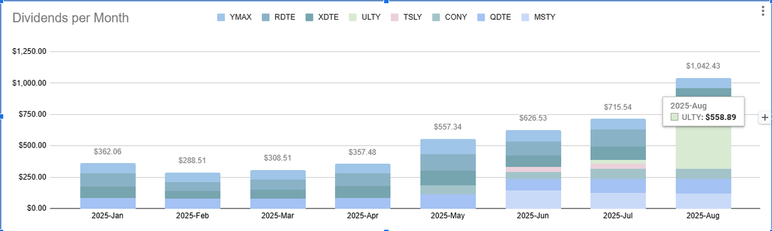The image size is (772, 231).
Task: Select the Dividends per Month chart title
Action: [71, 18]
